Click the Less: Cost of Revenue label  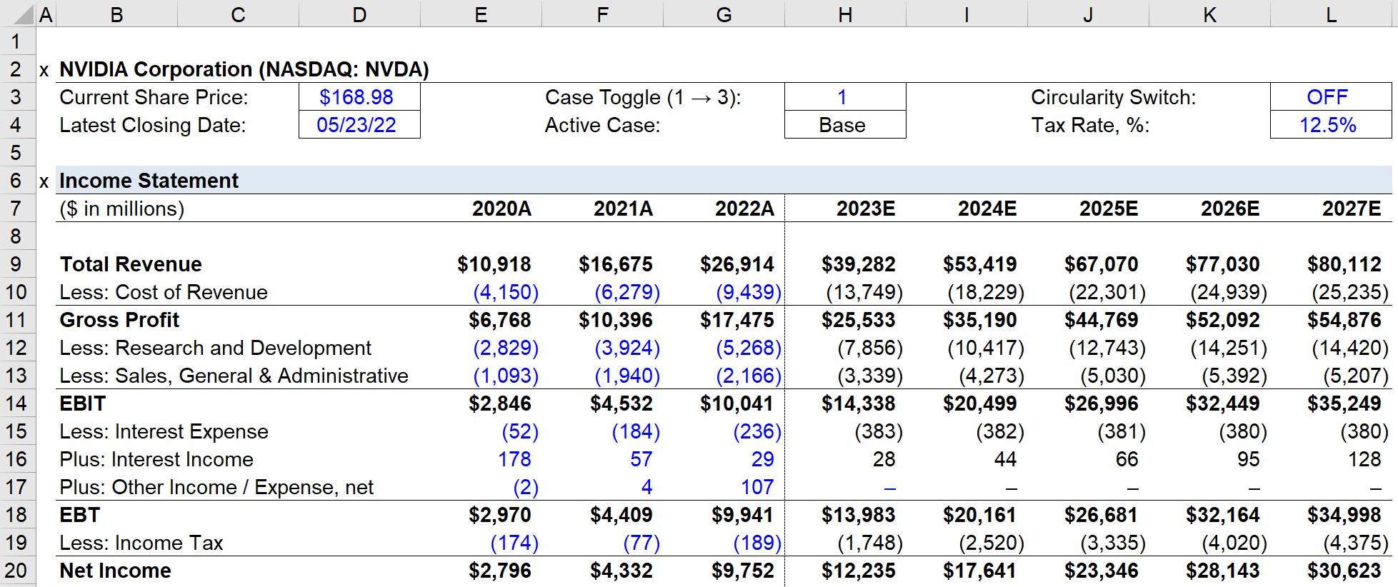pos(164,292)
